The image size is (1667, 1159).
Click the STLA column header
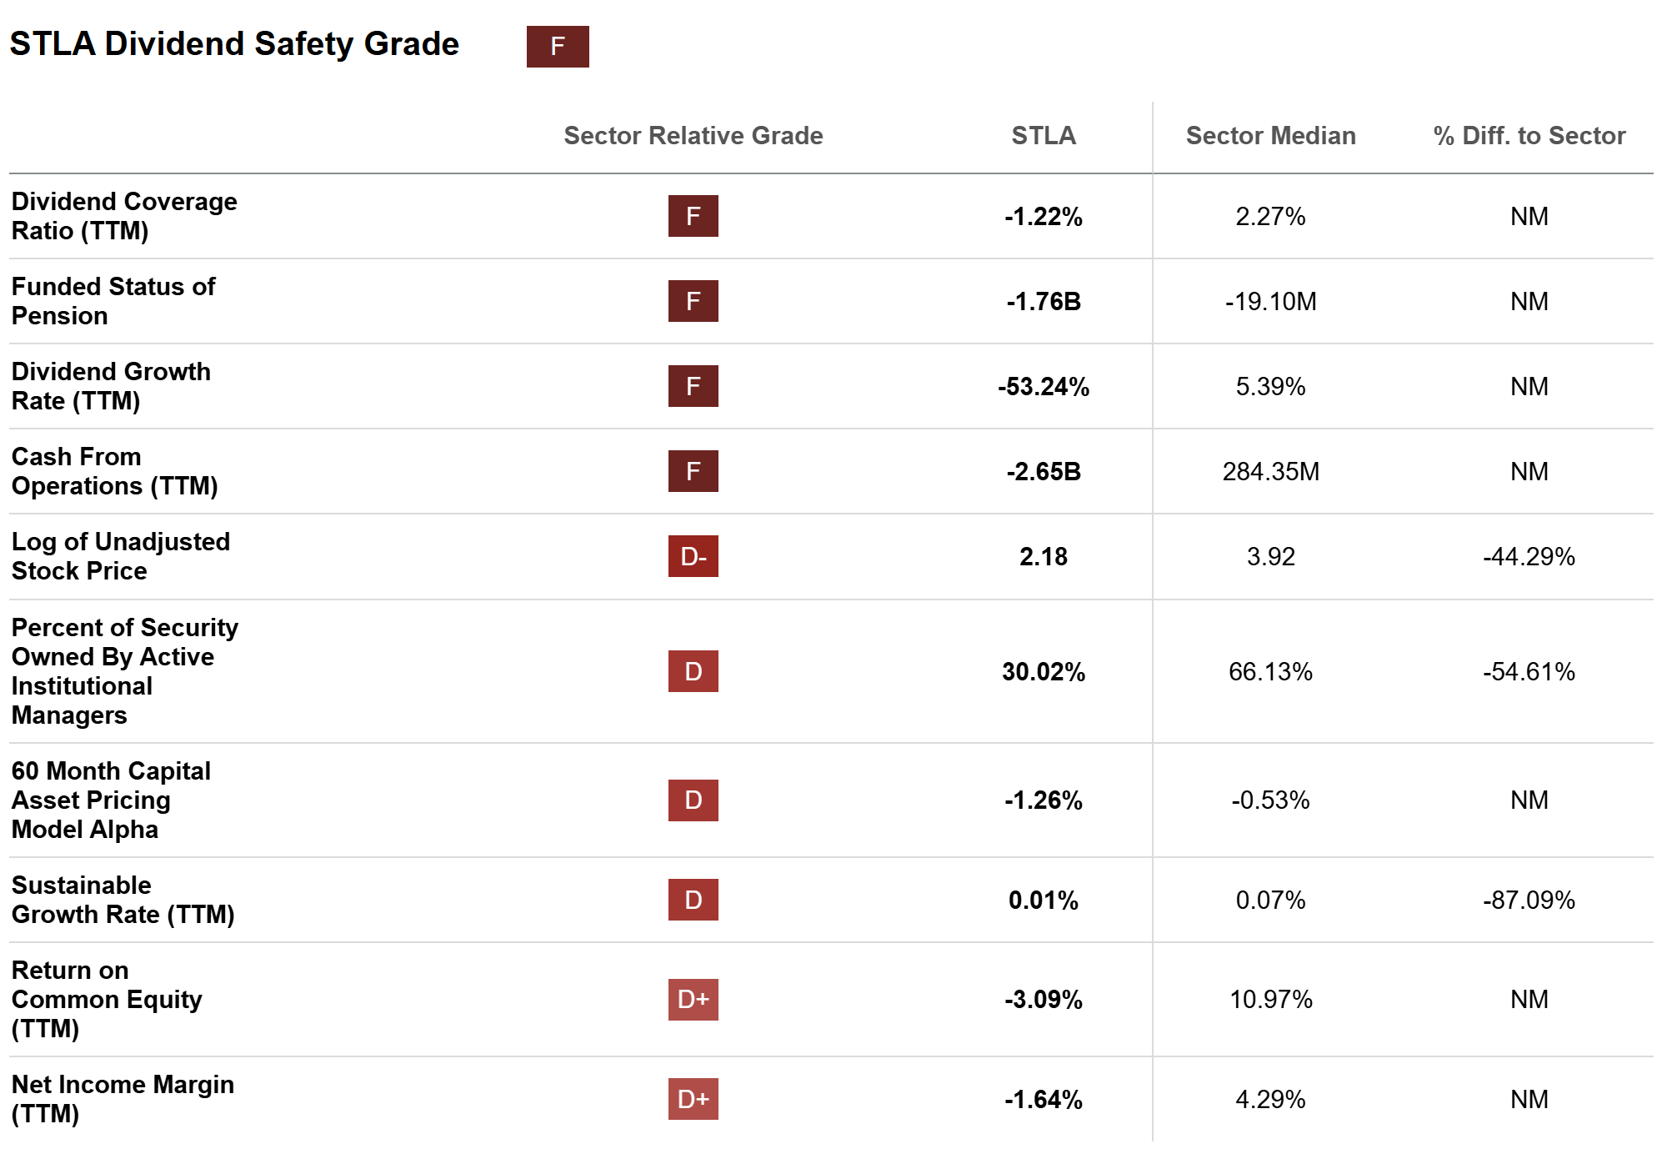tap(1043, 135)
